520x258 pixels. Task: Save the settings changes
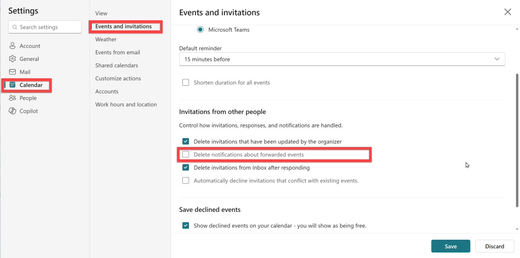click(451, 246)
